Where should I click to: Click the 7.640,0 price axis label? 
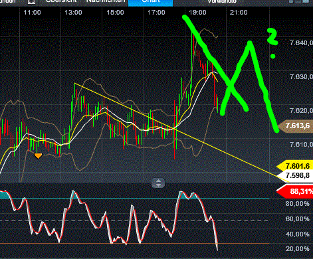301,43
